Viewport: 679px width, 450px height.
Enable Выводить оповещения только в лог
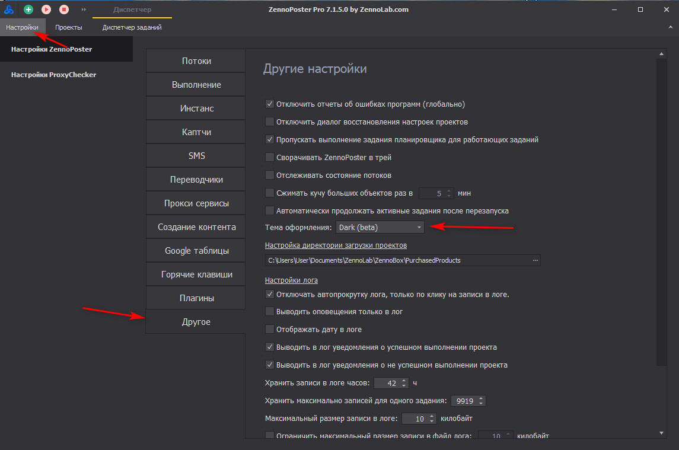(x=269, y=311)
